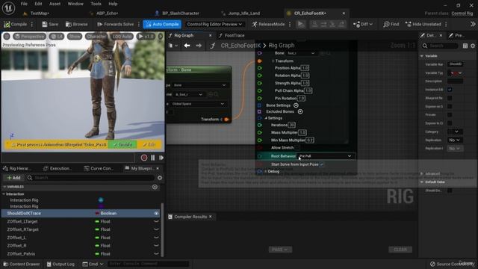The width and height of the screenshot is (478, 269).
Task: Open the Replication No dropdown
Action: [454, 140]
